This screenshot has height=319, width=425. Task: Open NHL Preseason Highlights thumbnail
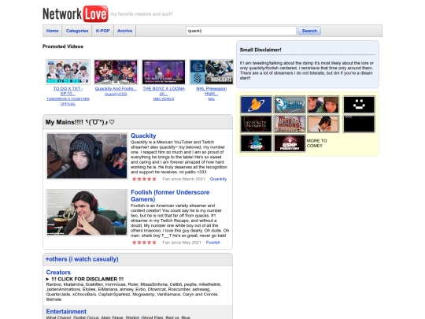212,72
